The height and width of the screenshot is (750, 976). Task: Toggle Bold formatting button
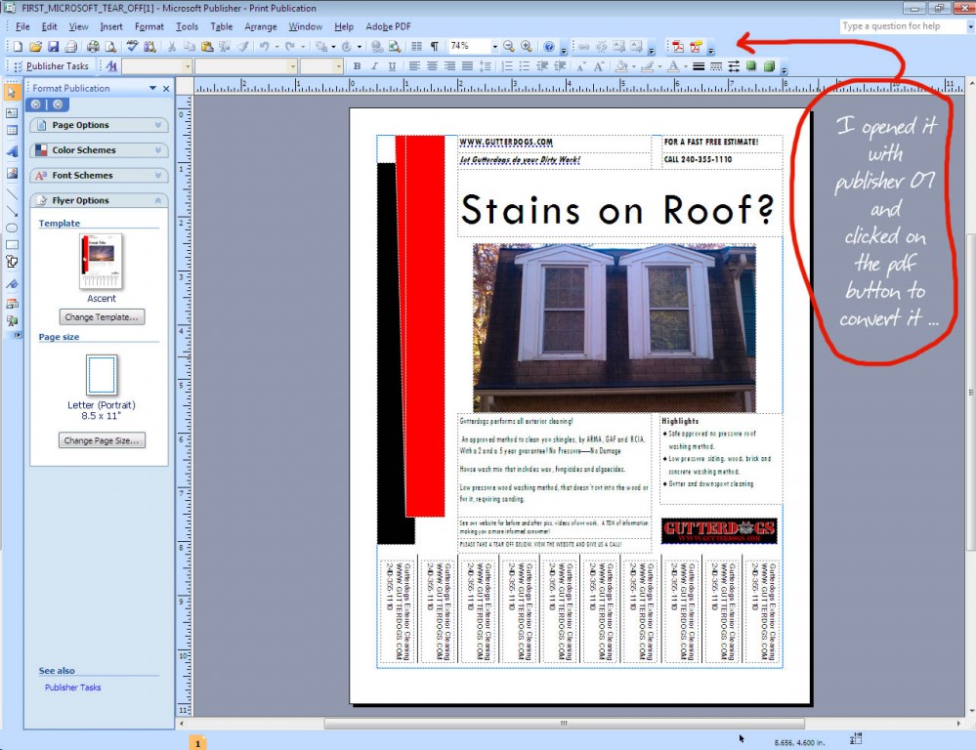click(358, 66)
